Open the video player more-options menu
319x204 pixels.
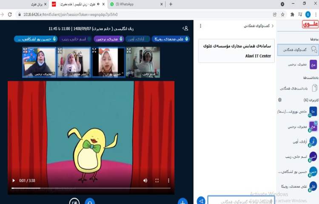(168, 181)
